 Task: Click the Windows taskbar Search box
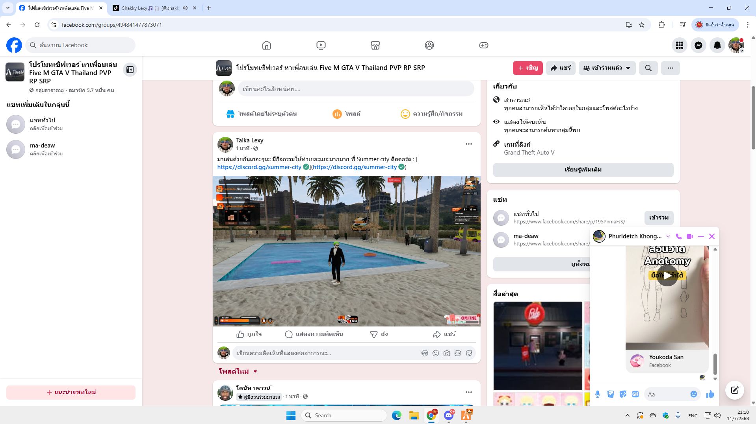coord(344,415)
